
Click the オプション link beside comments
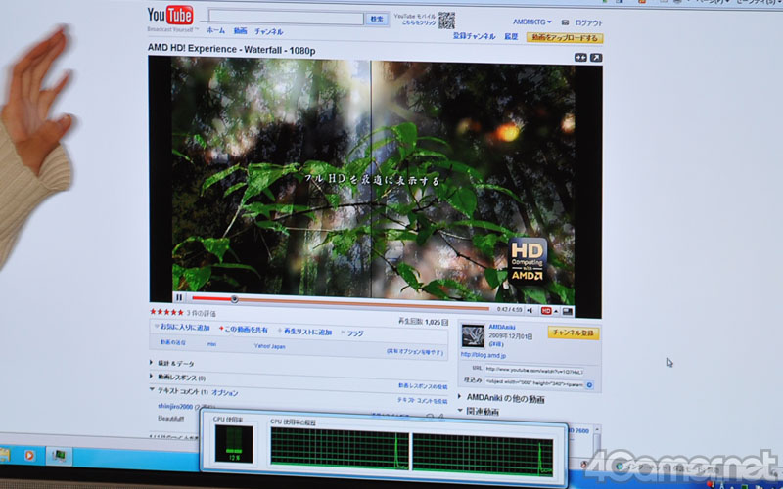(x=224, y=393)
